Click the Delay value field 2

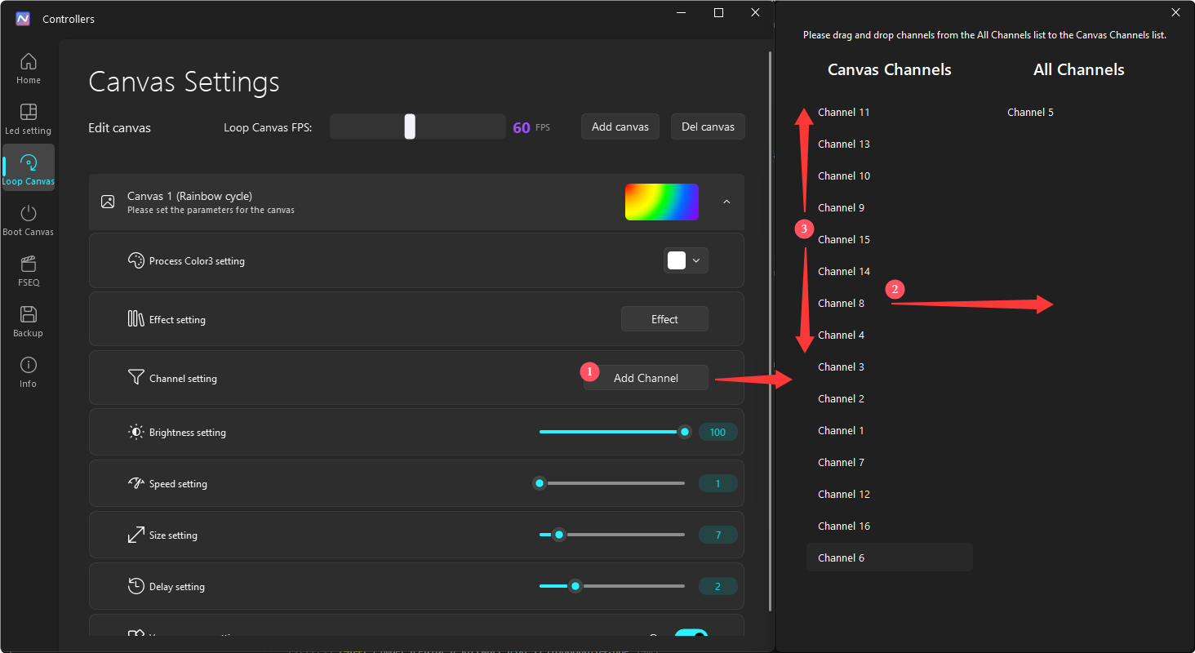718,586
